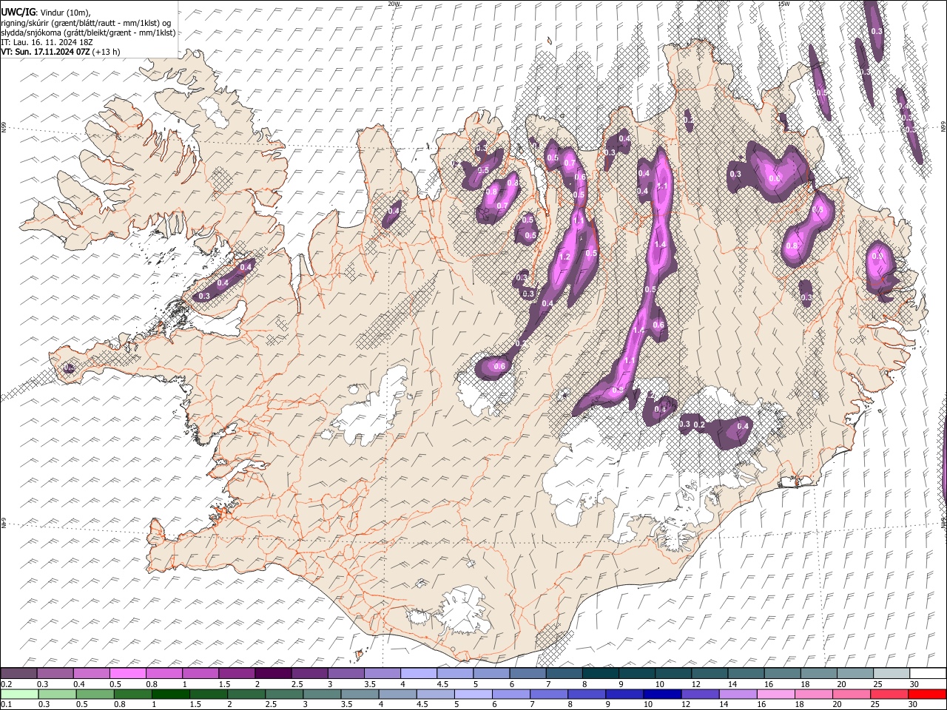Pick the deep blue rain swatch between 10 and 12
The height and width of the screenshot is (710, 947).
pyautogui.click(x=664, y=694)
